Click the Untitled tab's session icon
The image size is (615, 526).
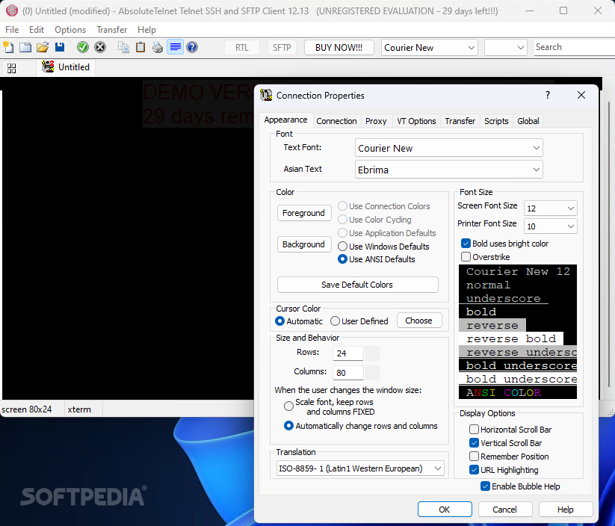pyautogui.click(x=48, y=66)
